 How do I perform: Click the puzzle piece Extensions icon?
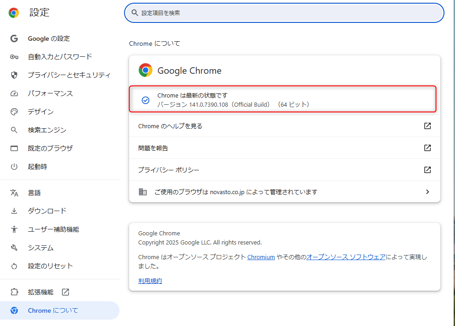[x=14, y=292]
